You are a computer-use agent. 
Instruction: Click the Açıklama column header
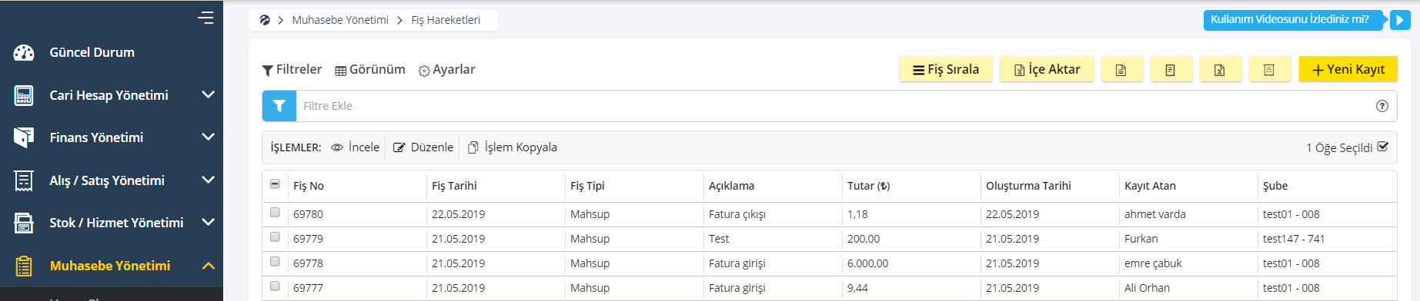tap(731, 186)
